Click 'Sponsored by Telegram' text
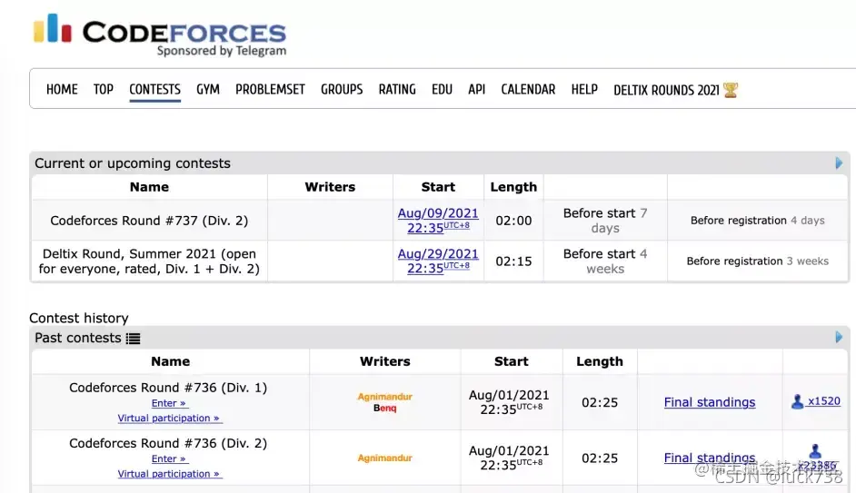 pyautogui.click(x=222, y=51)
